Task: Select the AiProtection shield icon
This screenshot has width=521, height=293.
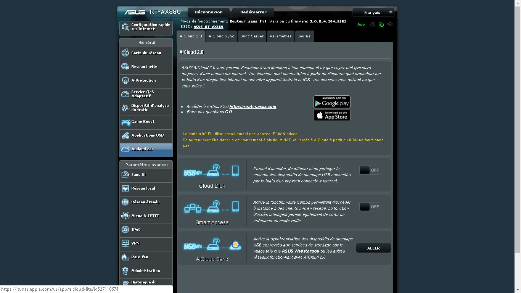Action: click(125, 80)
